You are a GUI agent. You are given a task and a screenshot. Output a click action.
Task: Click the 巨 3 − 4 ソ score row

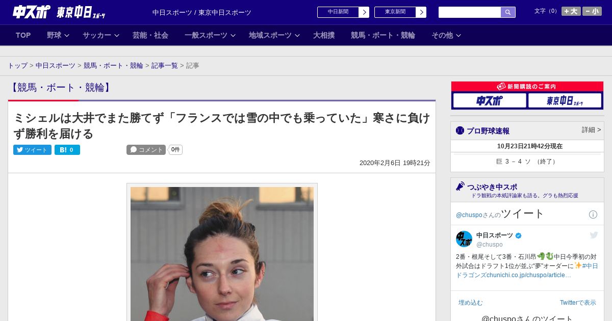(x=527, y=162)
